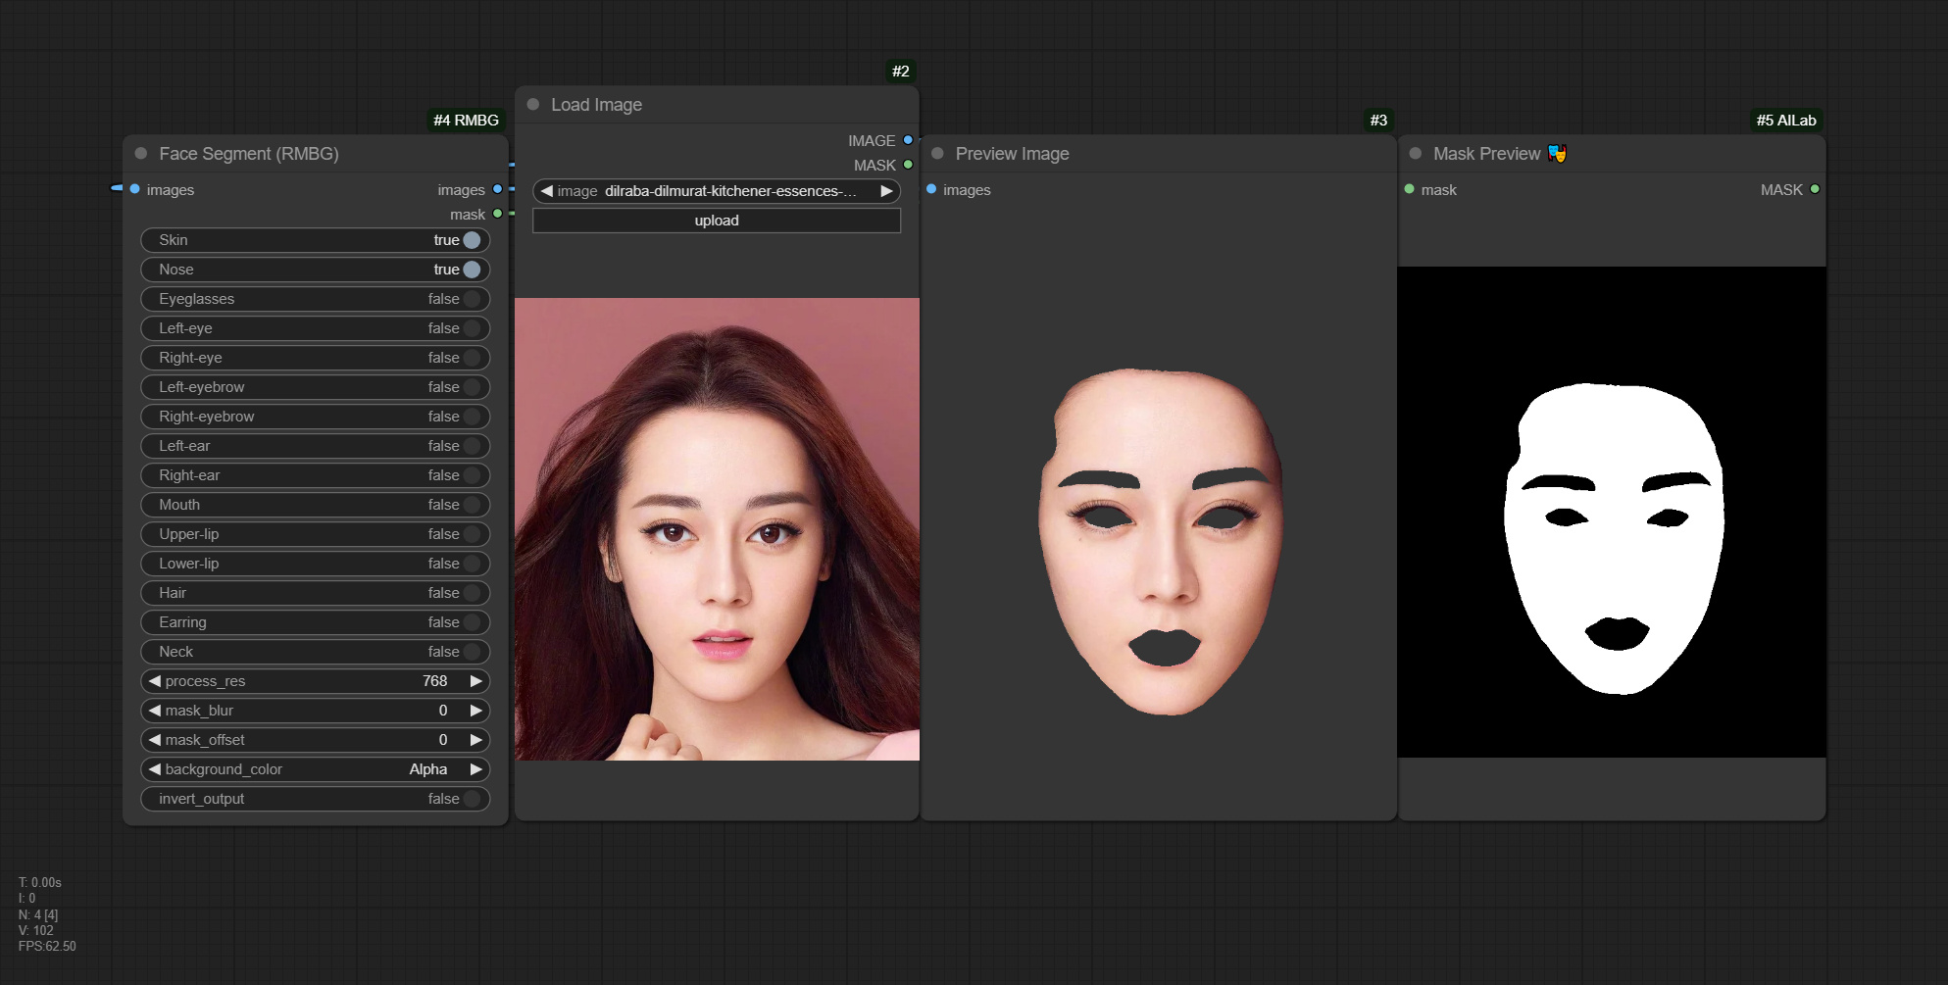Image resolution: width=1948 pixels, height=985 pixels.
Task: Click the process_res value 768
Action: (435, 681)
